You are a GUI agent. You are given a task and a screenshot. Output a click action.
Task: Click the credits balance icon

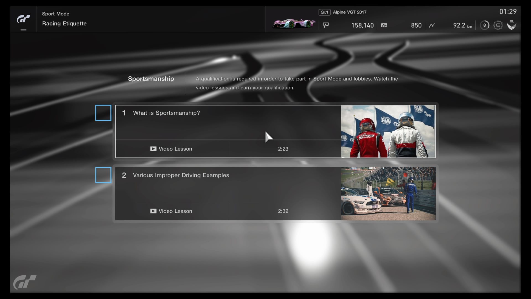click(x=326, y=25)
